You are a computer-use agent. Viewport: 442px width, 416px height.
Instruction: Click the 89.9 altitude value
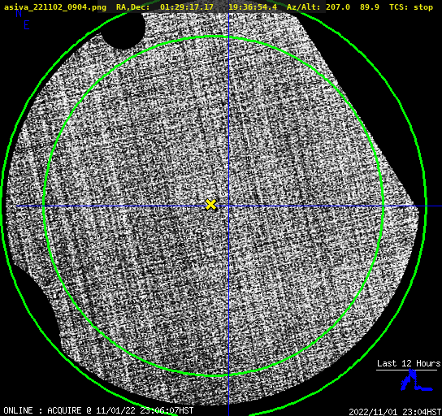[x=370, y=6]
